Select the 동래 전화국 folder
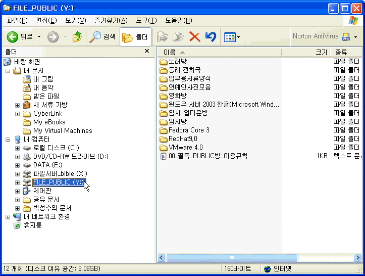365x276 pixels. 185,70
